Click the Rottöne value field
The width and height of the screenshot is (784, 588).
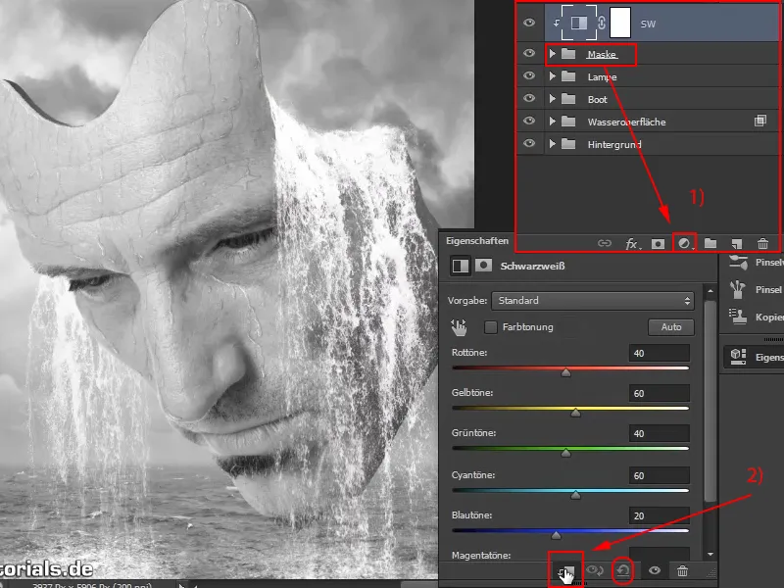pyautogui.click(x=659, y=353)
